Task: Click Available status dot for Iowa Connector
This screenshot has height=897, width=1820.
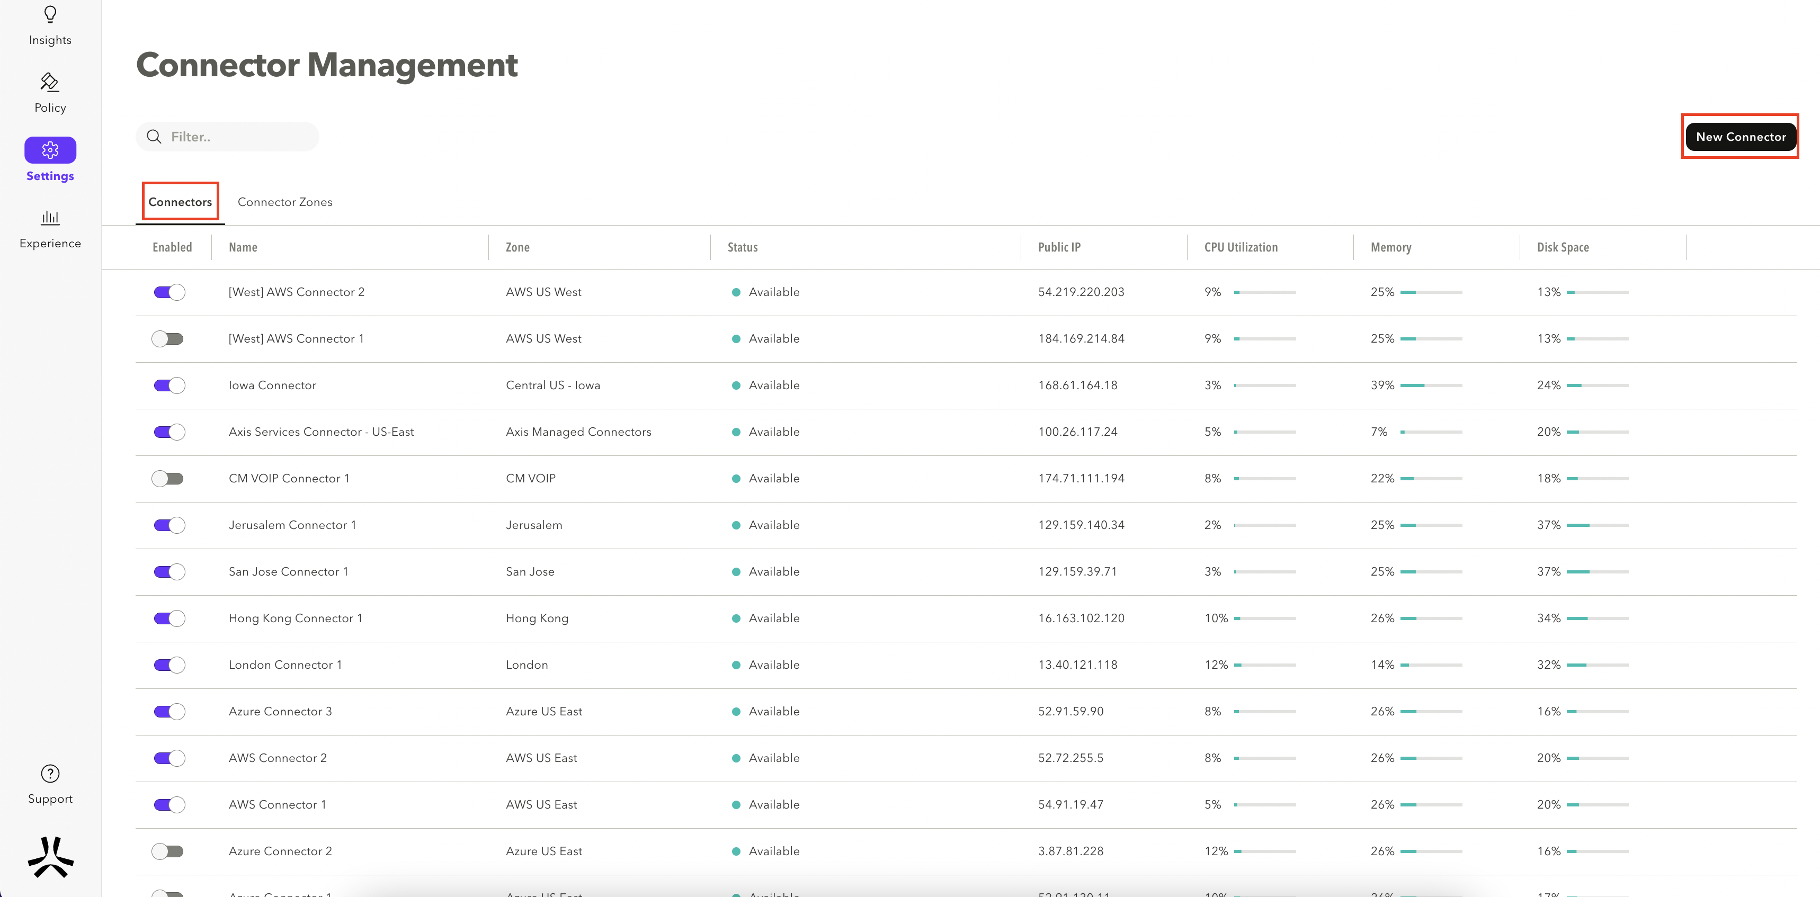Action: click(x=736, y=385)
